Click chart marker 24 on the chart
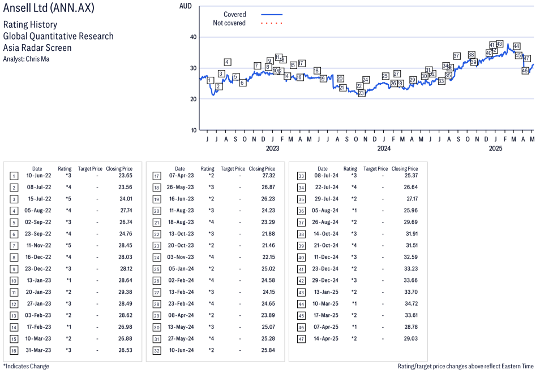Viewport: 540px width, 370px height. (366, 80)
